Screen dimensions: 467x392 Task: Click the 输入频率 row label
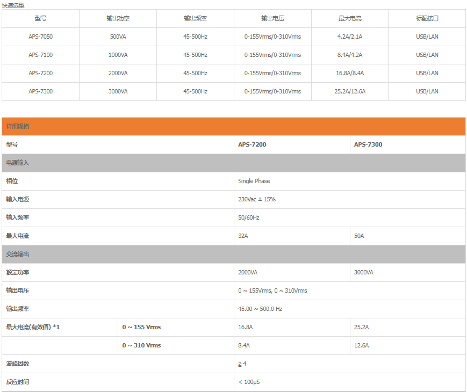[18, 217]
